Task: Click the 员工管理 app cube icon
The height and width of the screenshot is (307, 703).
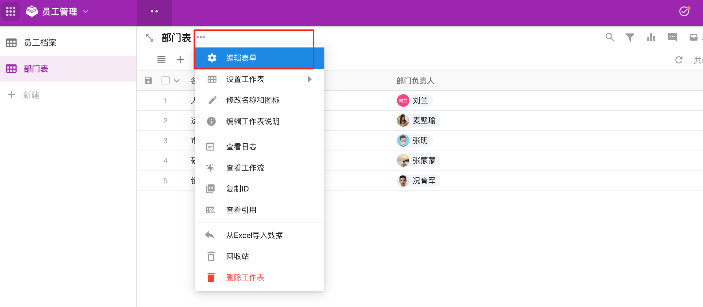Action: pos(32,11)
